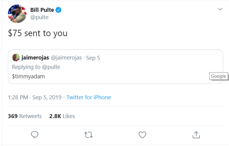229x146 pixels.
Task: Click the $timmyadam text in quoted tweet
Action: click(28, 76)
